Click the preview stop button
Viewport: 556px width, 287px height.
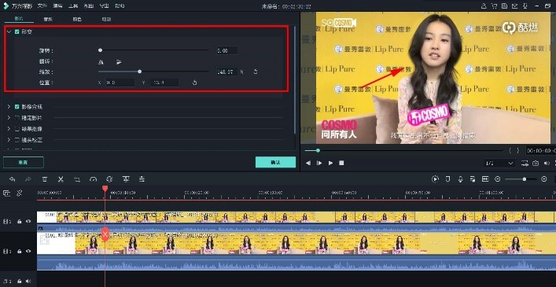341,163
